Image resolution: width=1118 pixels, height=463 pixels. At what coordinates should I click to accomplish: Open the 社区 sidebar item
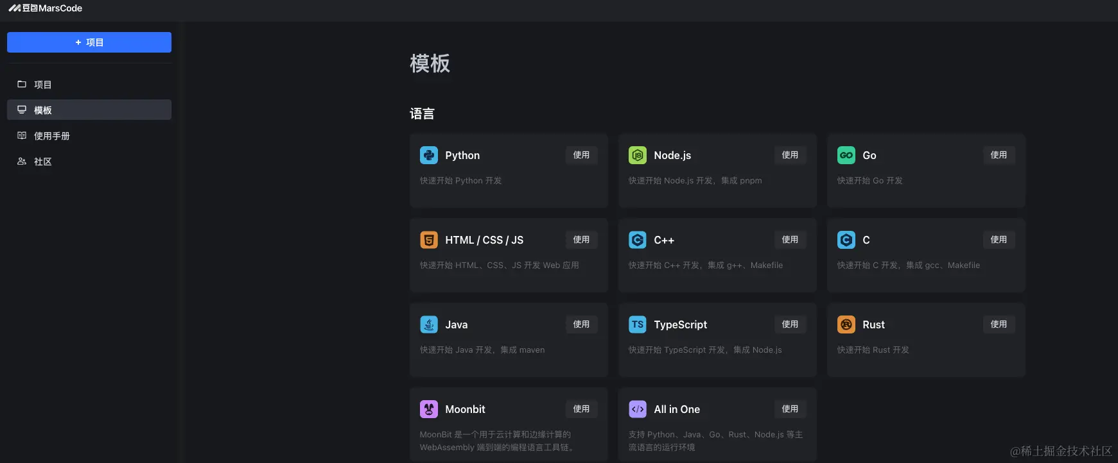point(89,161)
